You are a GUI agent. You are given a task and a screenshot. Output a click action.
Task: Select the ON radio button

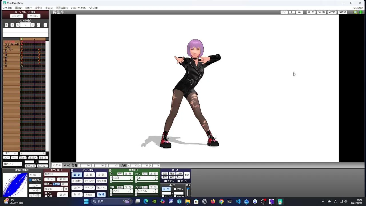(46, 193)
